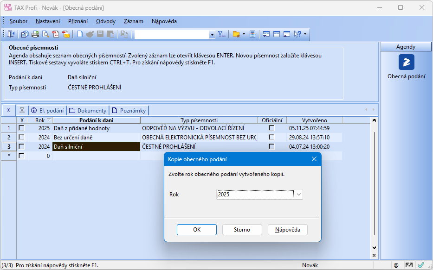Screen dimensions: 433x270
Task: Open the toolbar search combo box dropdown
Action: pyautogui.click(x=212, y=35)
